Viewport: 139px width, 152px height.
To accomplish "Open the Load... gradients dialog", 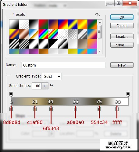I will [122, 36].
